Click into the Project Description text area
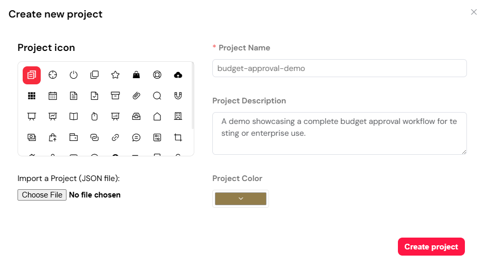This screenshot has height=270, width=485. (339, 133)
